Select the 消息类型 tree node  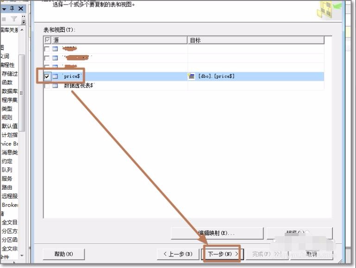tap(10, 152)
